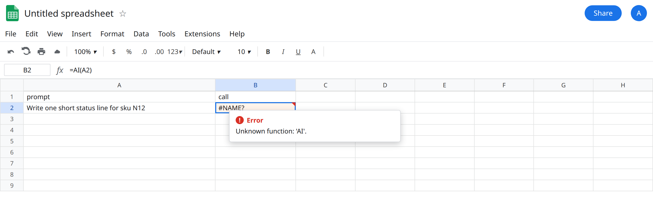This screenshot has width=653, height=217.
Task: Open the Format menu
Action: (x=112, y=34)
